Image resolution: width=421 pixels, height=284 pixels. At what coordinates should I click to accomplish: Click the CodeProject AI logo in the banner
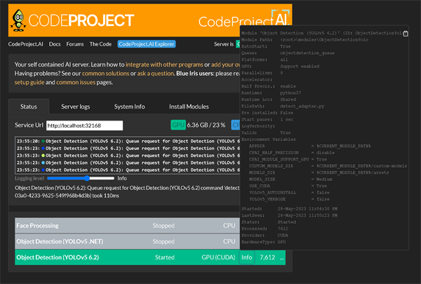243,20
